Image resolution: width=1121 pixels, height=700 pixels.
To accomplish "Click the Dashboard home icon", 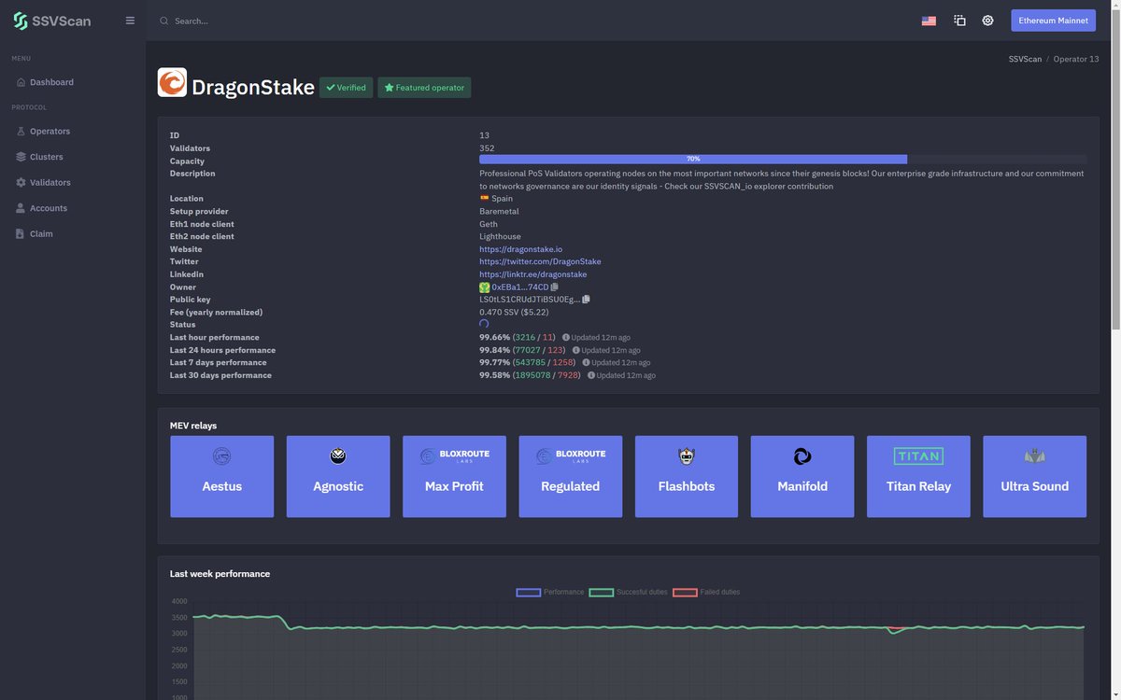I will (21, 82).
